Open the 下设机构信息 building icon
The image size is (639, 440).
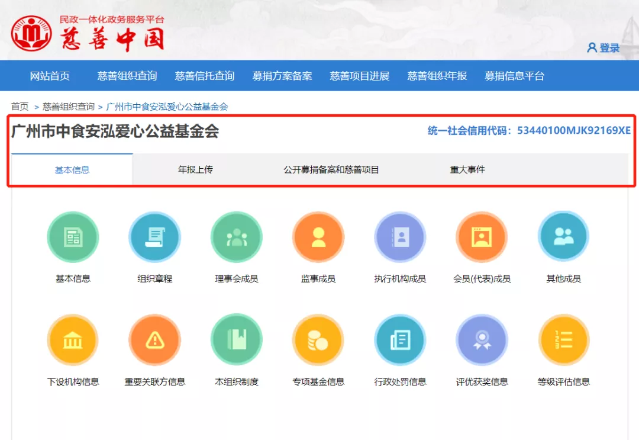click(x=73, y=340)
